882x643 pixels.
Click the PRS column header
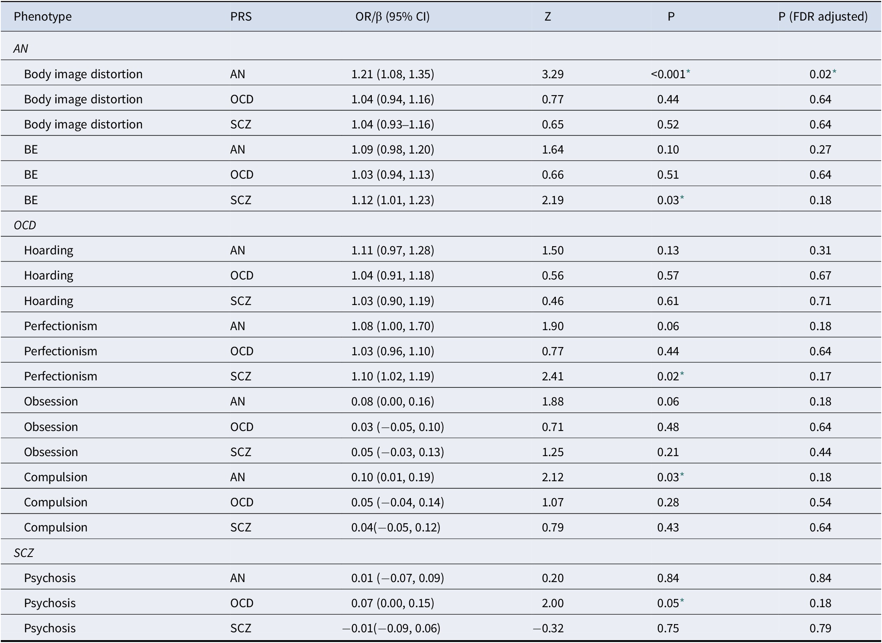point(241,16)
